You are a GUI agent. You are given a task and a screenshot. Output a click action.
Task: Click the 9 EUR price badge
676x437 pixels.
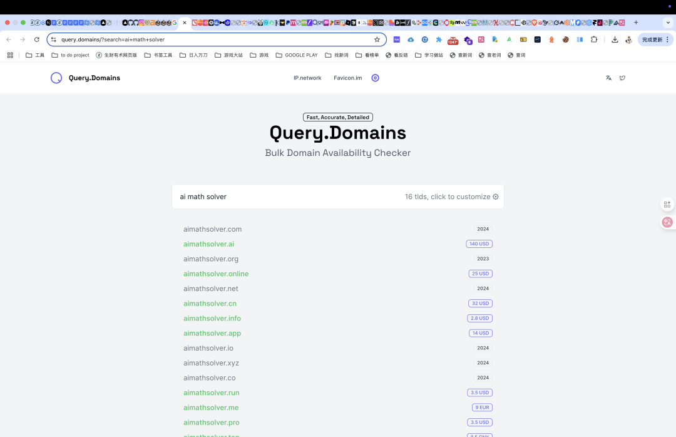[482, 408]
